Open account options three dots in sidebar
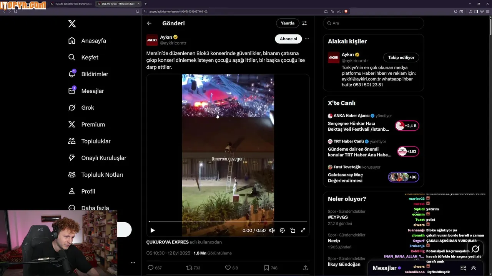 [x=133, y=263]
